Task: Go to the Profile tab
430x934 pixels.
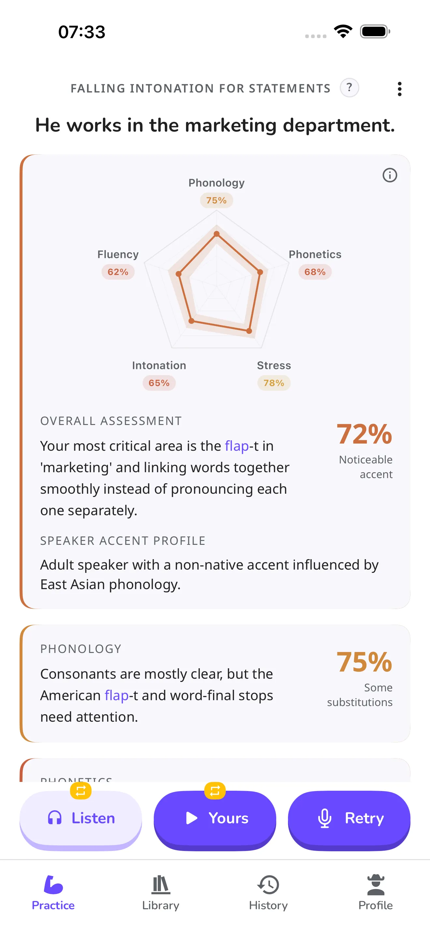Action: [x=376, y=893]
